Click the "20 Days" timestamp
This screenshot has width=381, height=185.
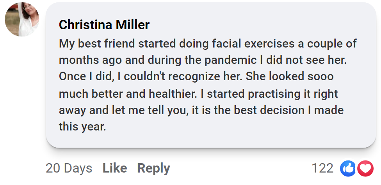[69, 168]
